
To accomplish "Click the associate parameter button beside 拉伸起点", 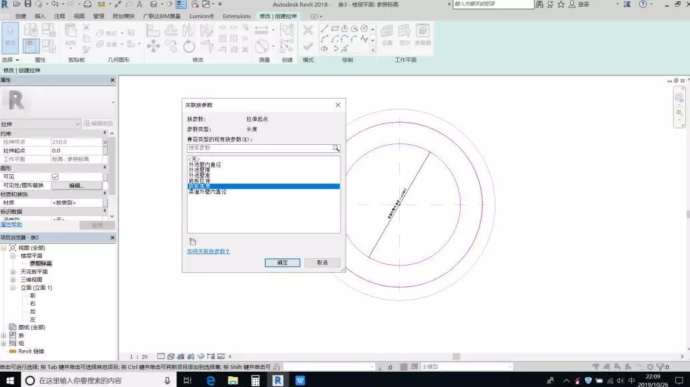I will pos(105,151).
